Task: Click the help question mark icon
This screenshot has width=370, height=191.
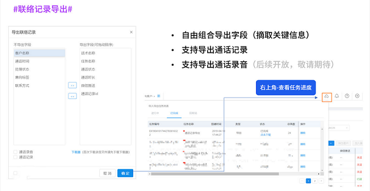Action: (x=347, y=96)
